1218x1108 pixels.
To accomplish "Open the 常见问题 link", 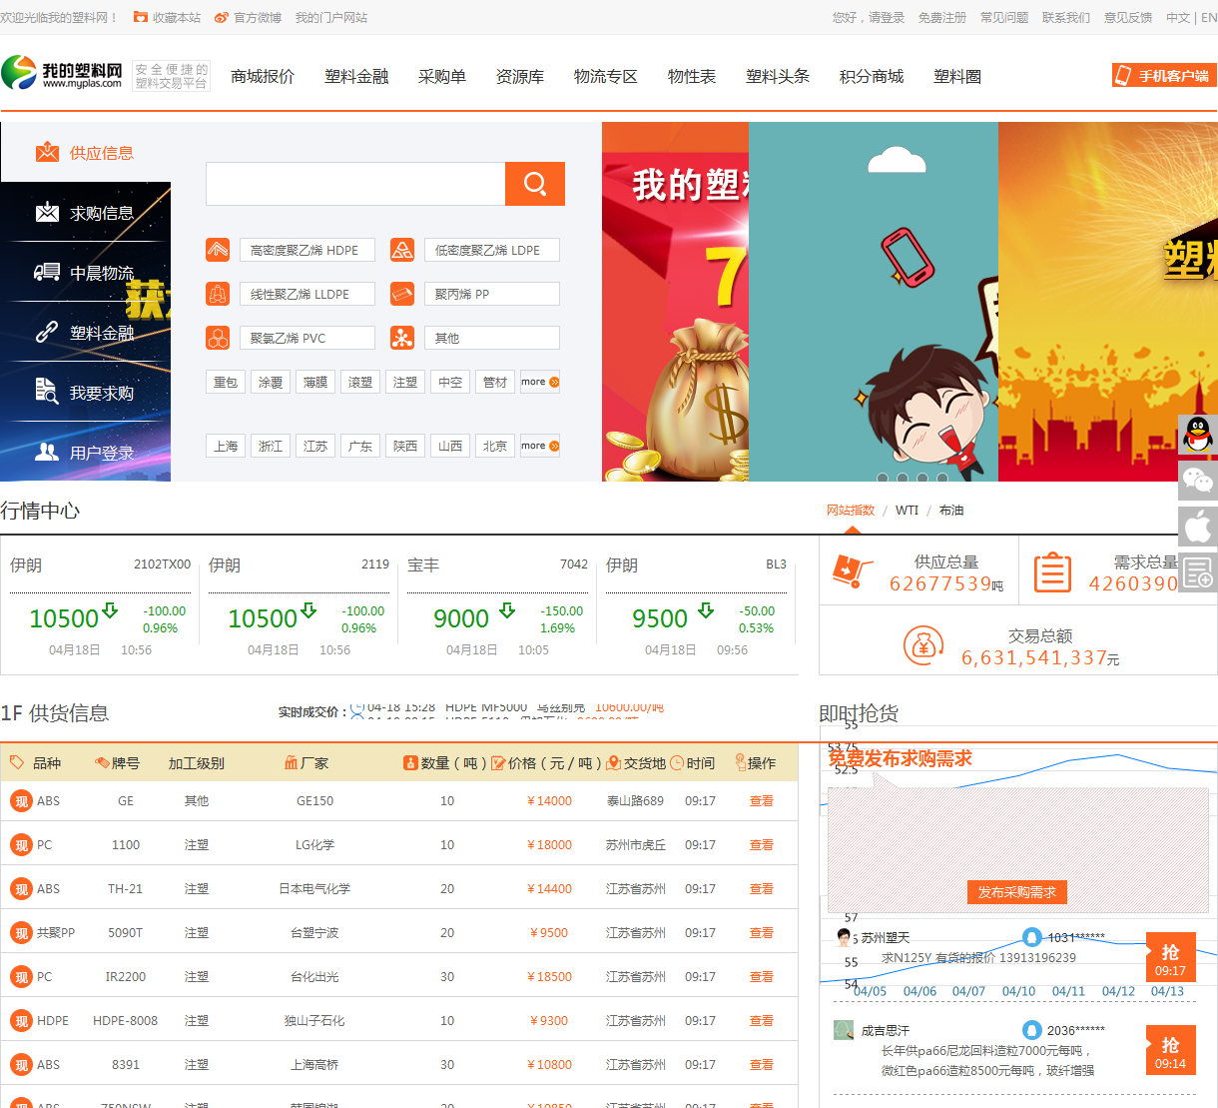I will [1004, 18].
